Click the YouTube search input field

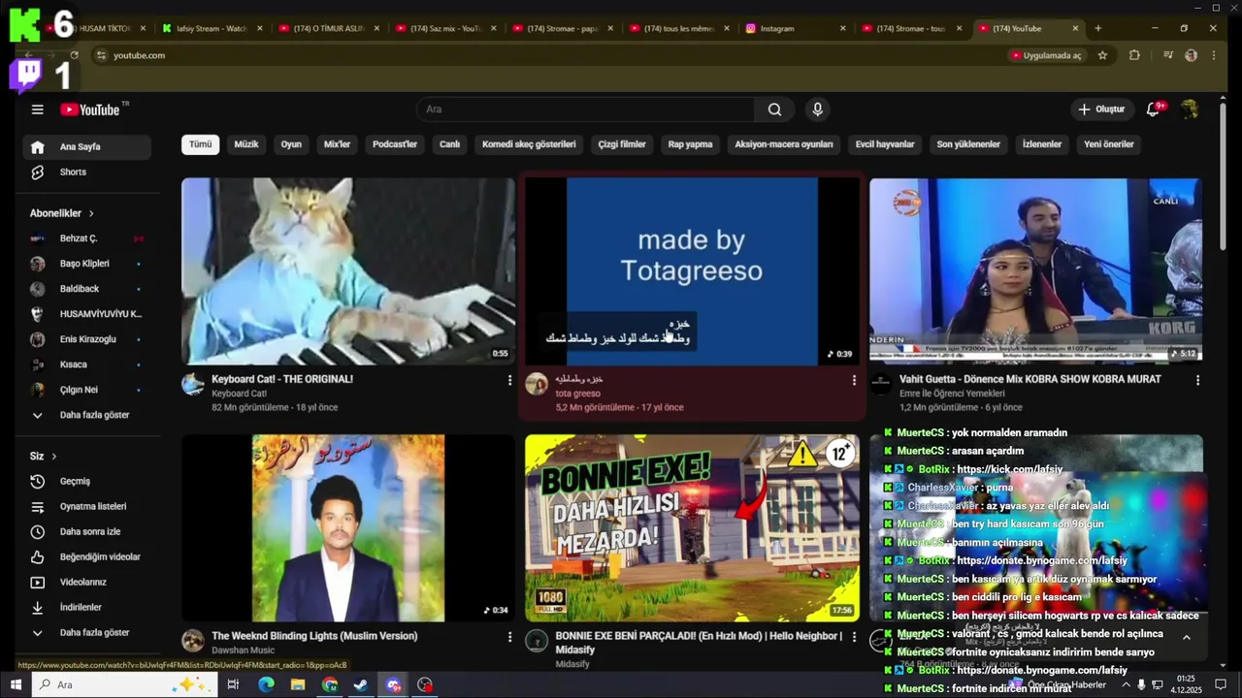585,110
